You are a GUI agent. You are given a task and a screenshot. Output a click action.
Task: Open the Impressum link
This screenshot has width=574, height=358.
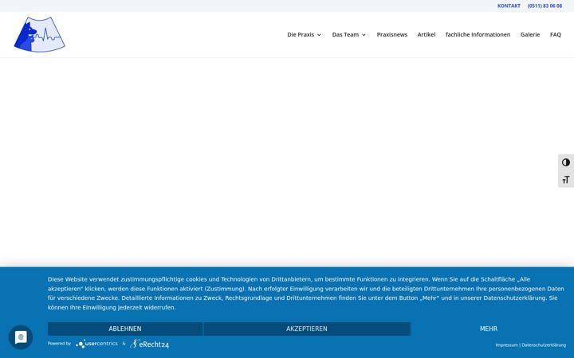507,344
